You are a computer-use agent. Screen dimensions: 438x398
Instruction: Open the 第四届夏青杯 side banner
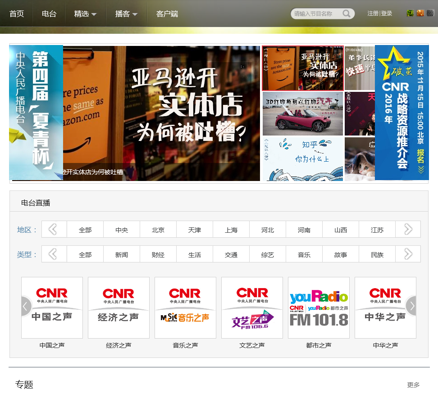[x=36, y=113]
